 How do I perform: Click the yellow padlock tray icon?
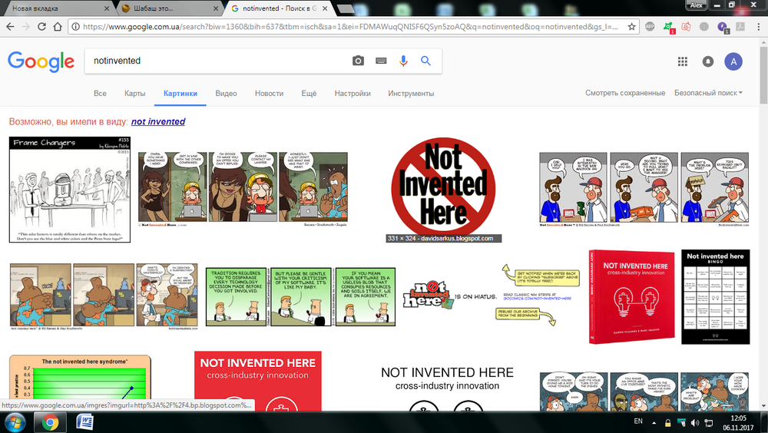point(667,423)
